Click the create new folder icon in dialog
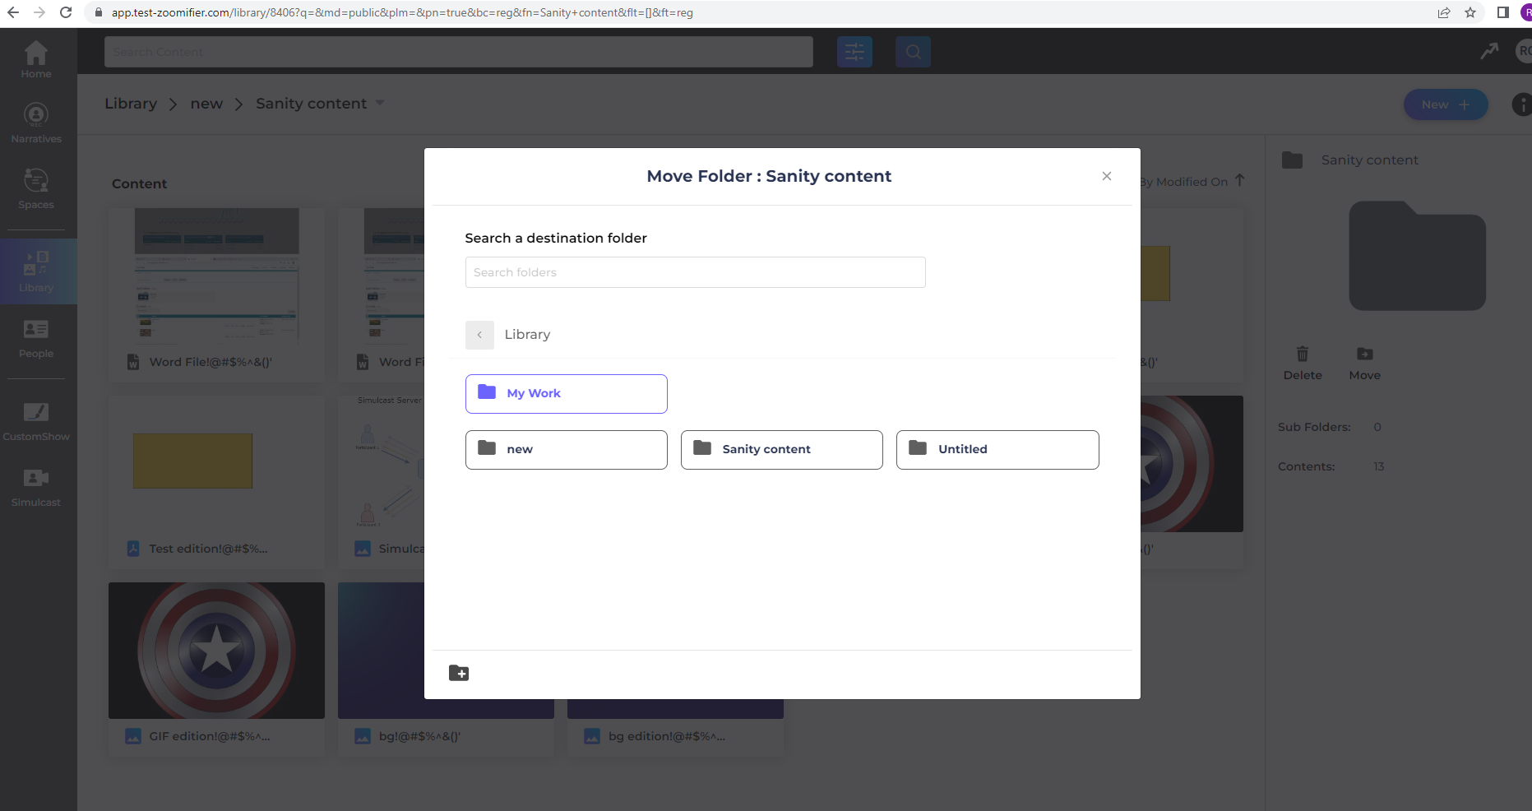Screen dimensions: 1532x811 [x=459, y=674]
